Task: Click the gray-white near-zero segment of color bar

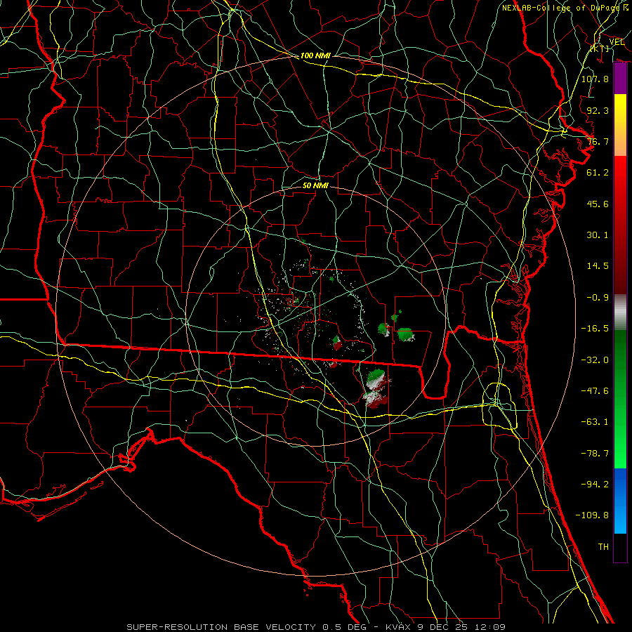Action: (x=620, y=312)
